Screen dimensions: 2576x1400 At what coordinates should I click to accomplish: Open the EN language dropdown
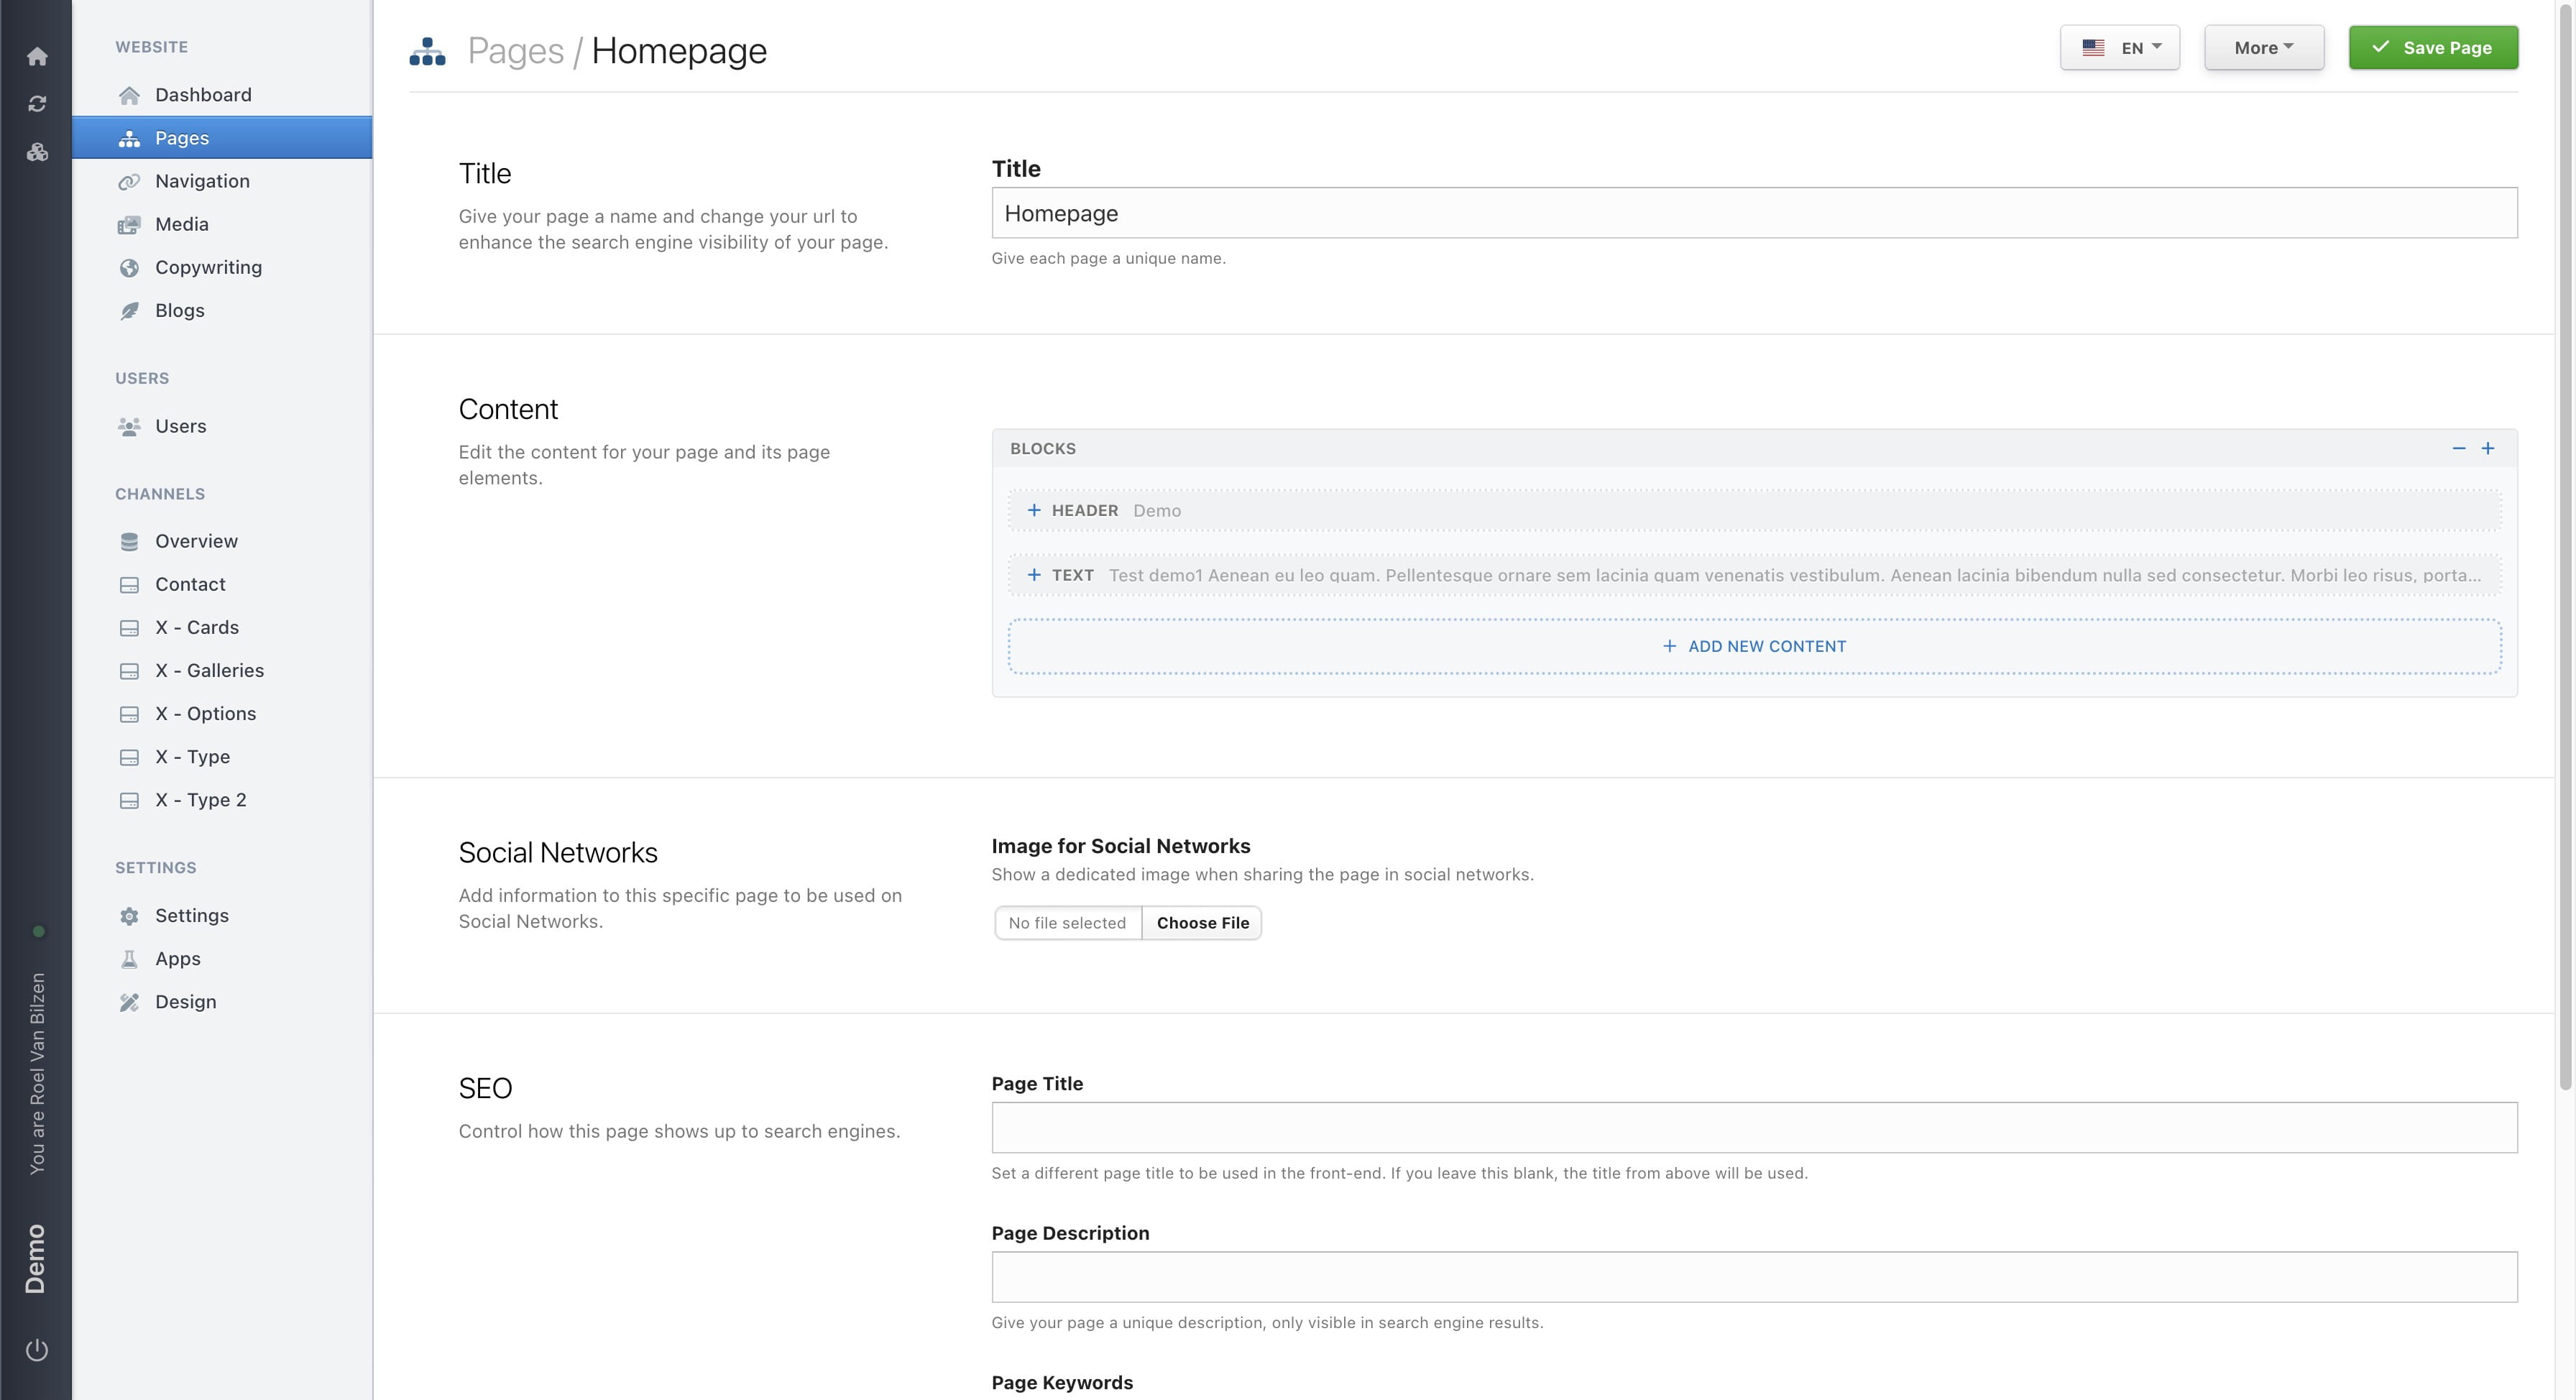pos(2119,48)
